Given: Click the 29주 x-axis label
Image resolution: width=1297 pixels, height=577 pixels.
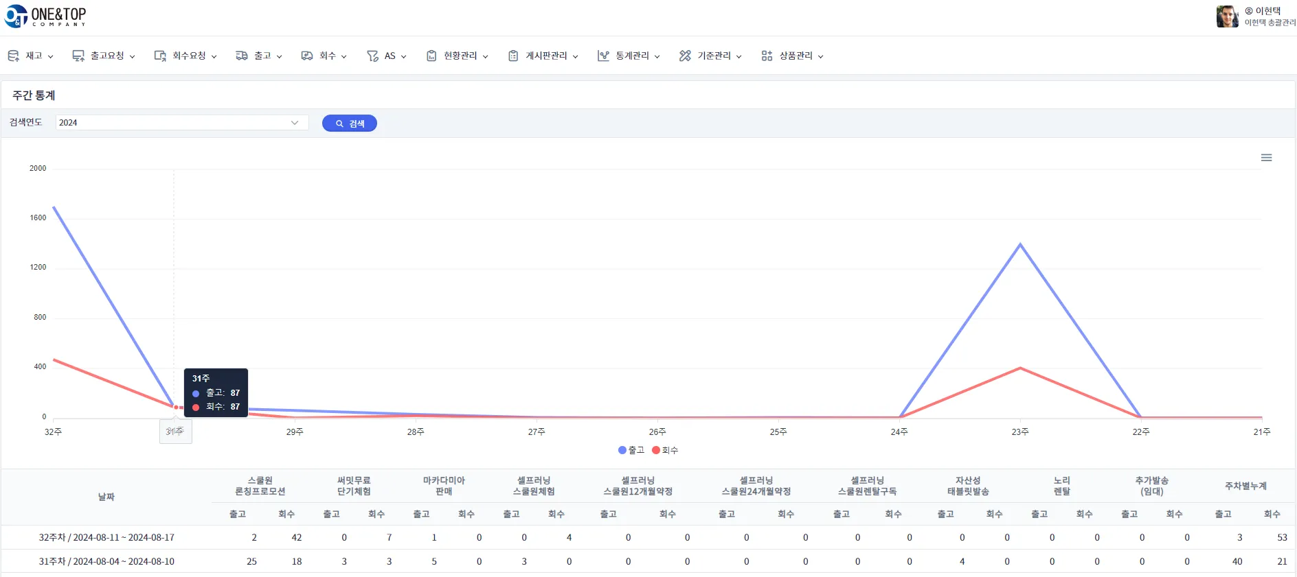Looking at the screenshot, I should click(295, 432).
